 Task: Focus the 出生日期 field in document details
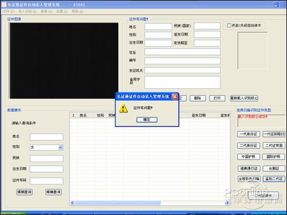pos(158,43)
